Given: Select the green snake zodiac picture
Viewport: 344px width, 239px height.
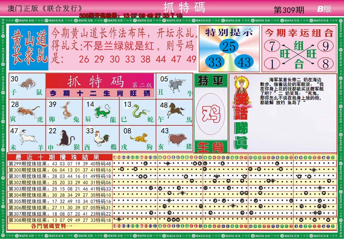Looking at the screenshot, I should coord(139,111).
